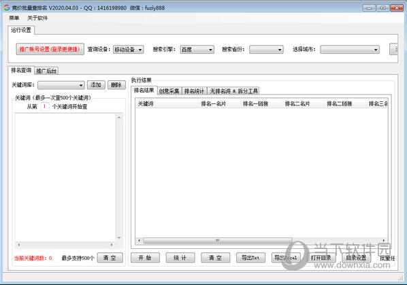
Task: Click up arrow of keyword list scrollbar
Action: tap(119, 118)
